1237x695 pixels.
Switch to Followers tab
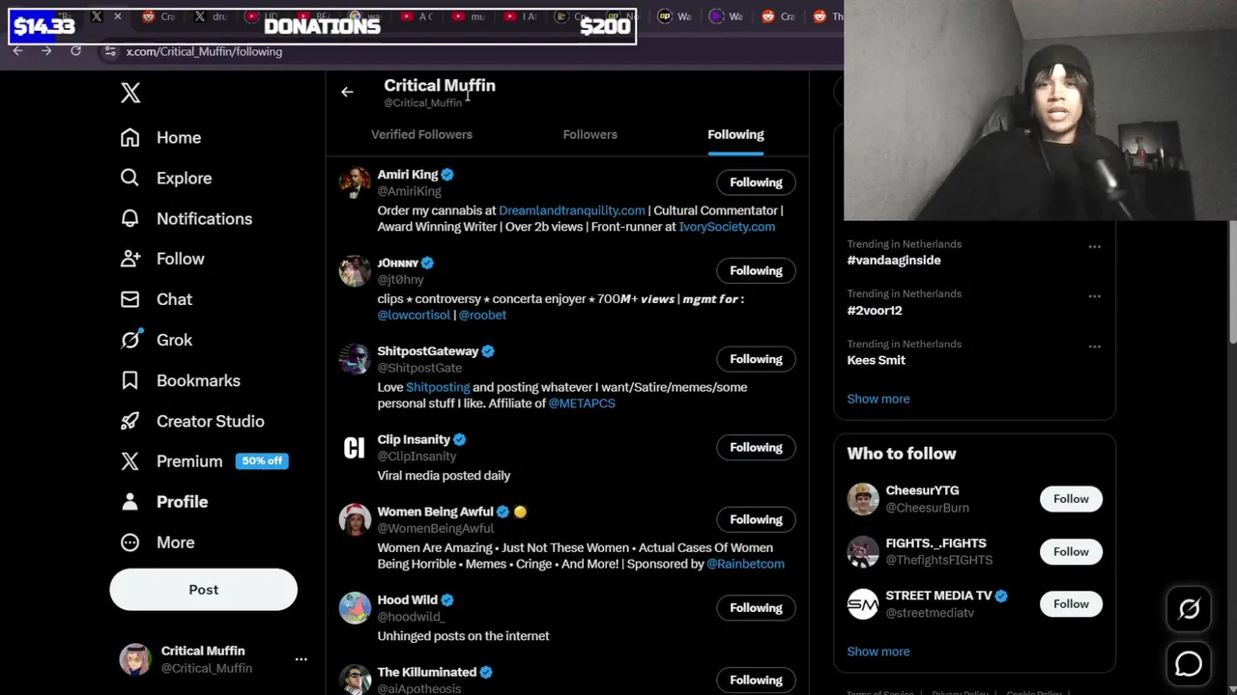[590, 134]
